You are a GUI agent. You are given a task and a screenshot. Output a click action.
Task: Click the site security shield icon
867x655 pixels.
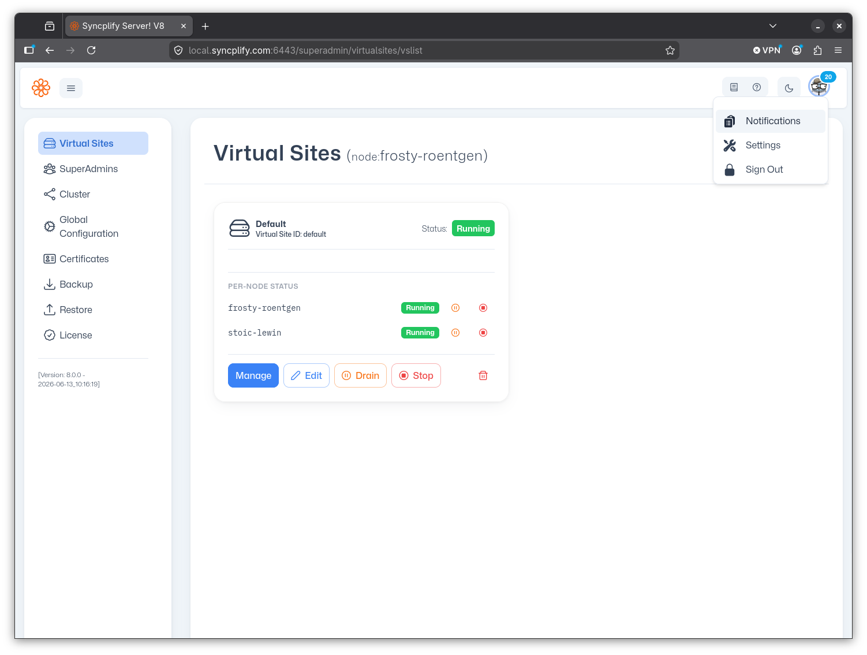point(178,50)
